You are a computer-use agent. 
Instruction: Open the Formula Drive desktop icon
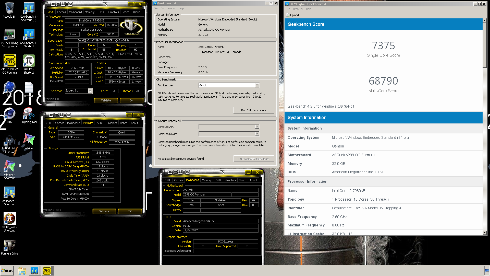click(x=9, y=247)
